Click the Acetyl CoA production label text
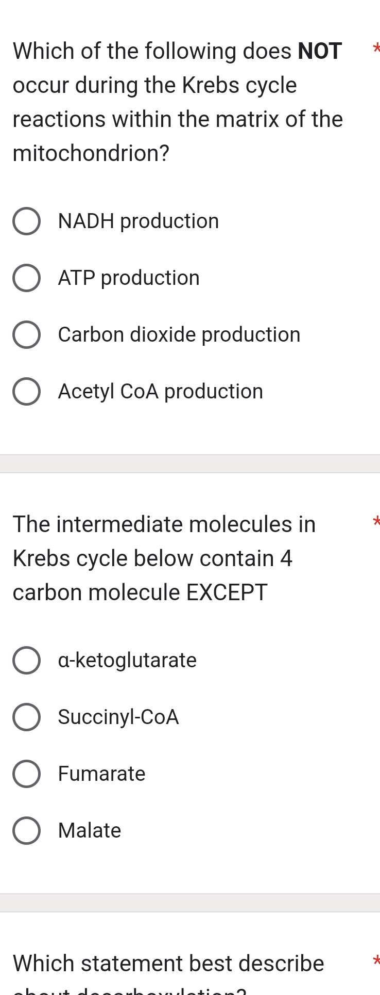Image resolution: width=380 pixels, height=995 pixels. [x=160, y=391]
